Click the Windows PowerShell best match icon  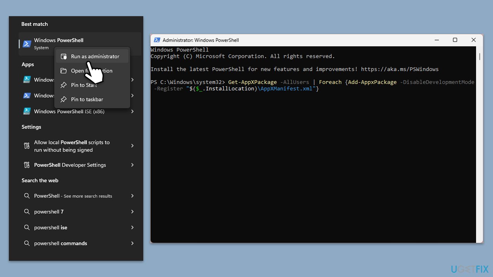click(x=27, y=43)
